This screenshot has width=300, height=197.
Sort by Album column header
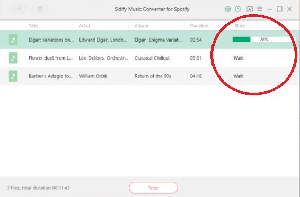click(141, 26)
